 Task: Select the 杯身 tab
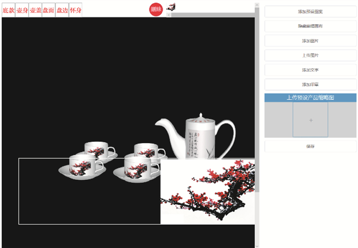(75, 10)
